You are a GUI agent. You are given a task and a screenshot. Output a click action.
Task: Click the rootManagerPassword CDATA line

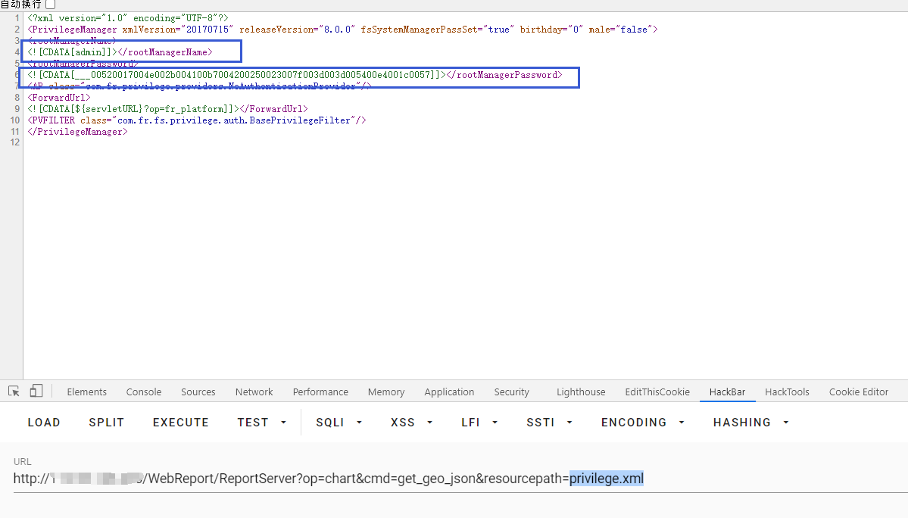pos(295,75)
